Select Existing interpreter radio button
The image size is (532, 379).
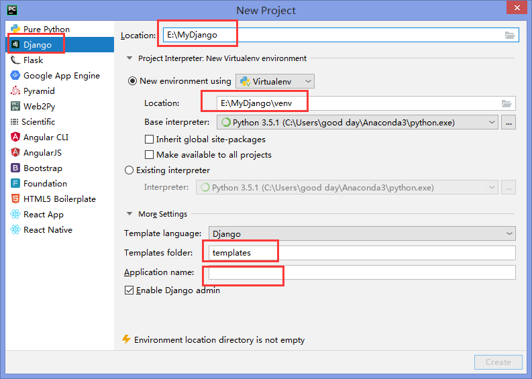129,170
